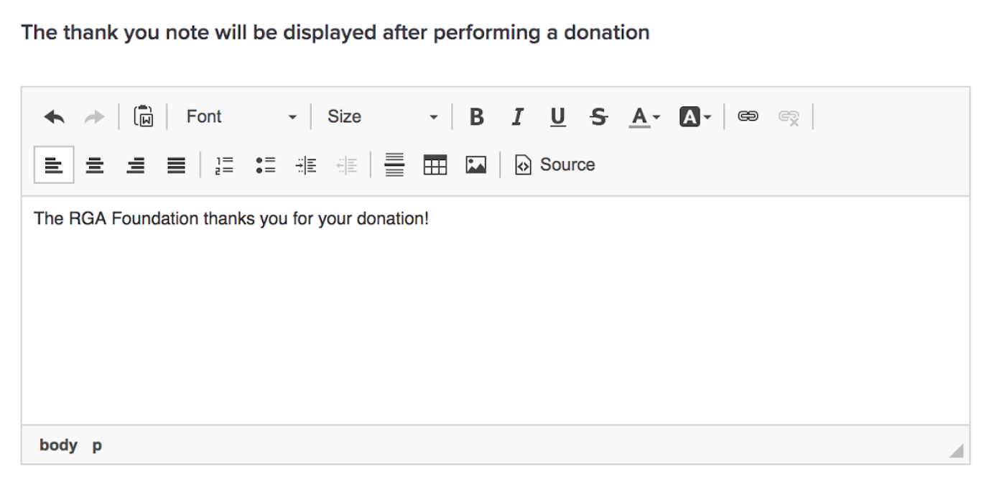Viewport: 984px width, 487px height.
Task: Toggle strikethrough formatting
Action: (x=598, y=117)
